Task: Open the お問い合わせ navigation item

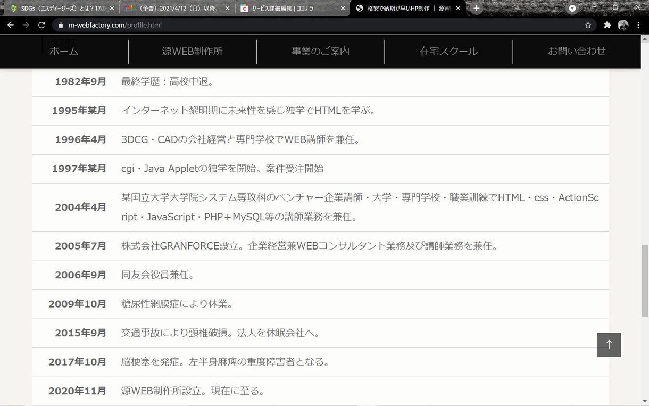Action: coord(577,51)
